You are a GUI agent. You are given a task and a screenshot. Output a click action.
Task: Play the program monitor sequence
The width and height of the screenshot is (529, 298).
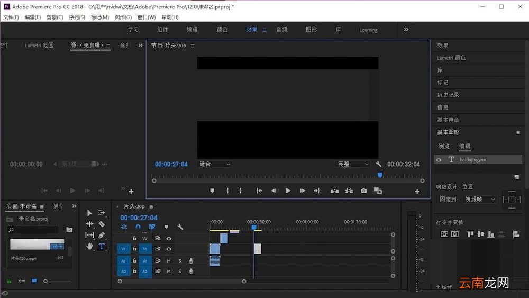click(x=288, y=191)
